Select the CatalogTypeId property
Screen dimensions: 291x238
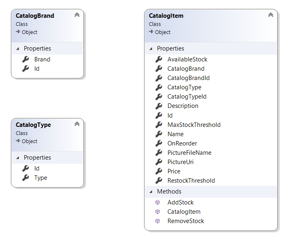[x=187, y=97]
